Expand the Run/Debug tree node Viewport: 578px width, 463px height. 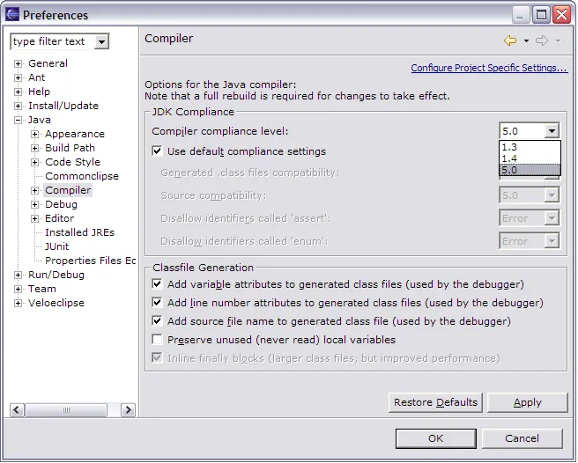tap(18, 275)
